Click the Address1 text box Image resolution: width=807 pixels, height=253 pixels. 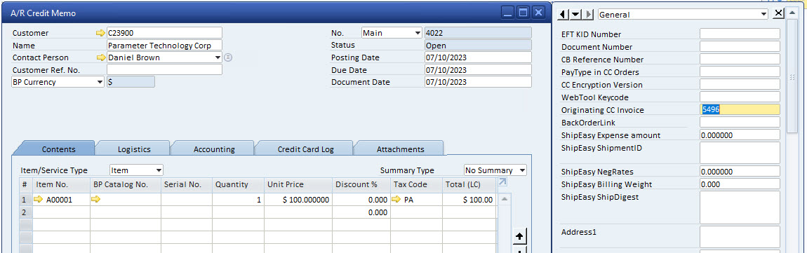[740, 237]
